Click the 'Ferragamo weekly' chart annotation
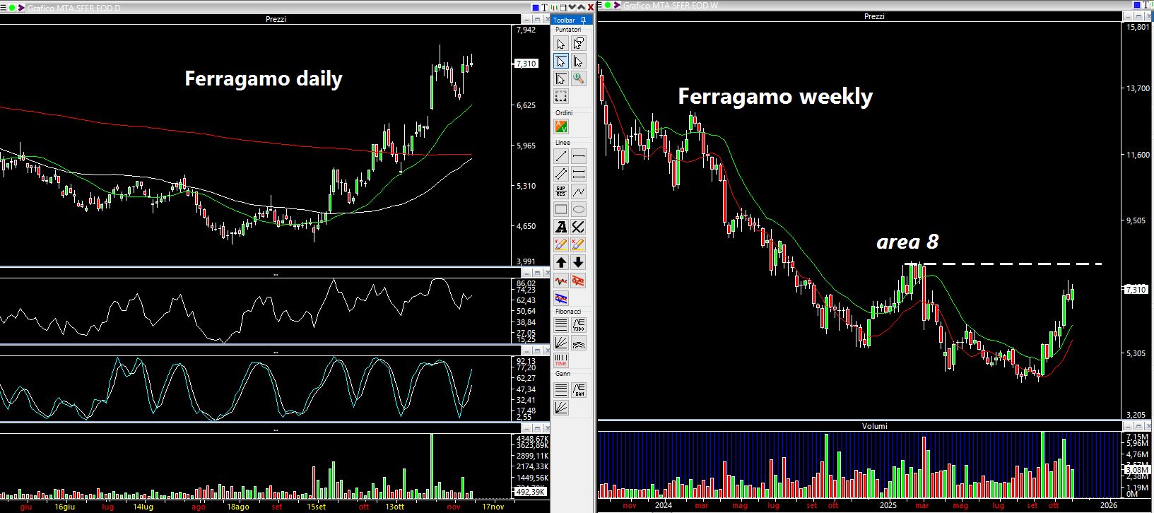 (x=775, y=96)
